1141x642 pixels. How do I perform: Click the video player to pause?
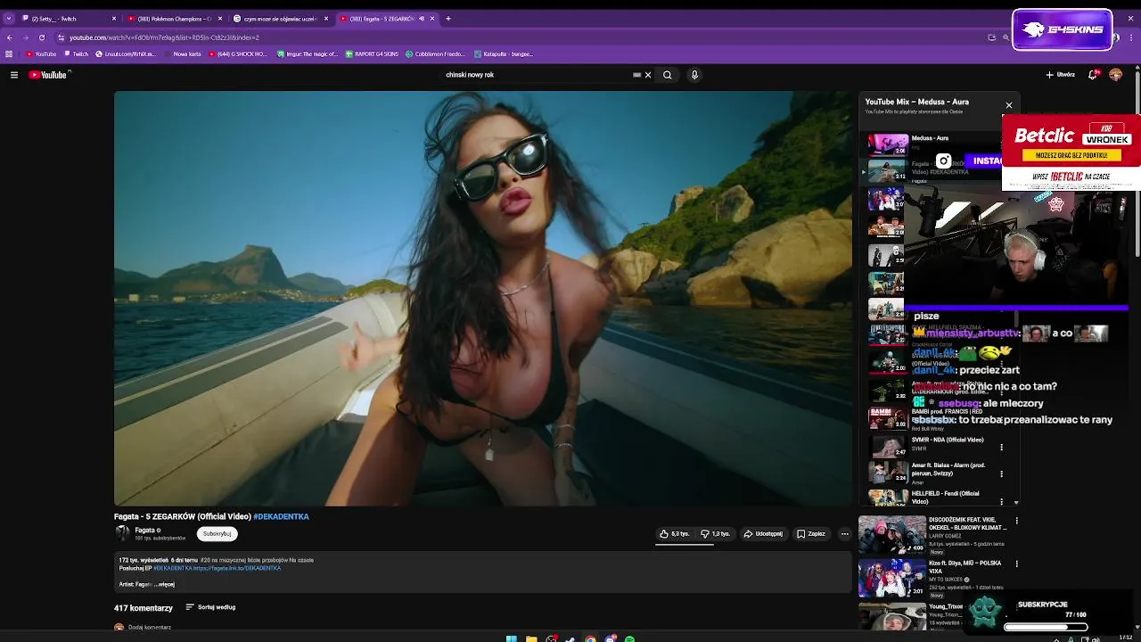483,298
